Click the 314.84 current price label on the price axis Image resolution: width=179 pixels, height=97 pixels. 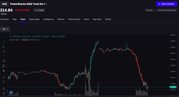tap(173, 87)
